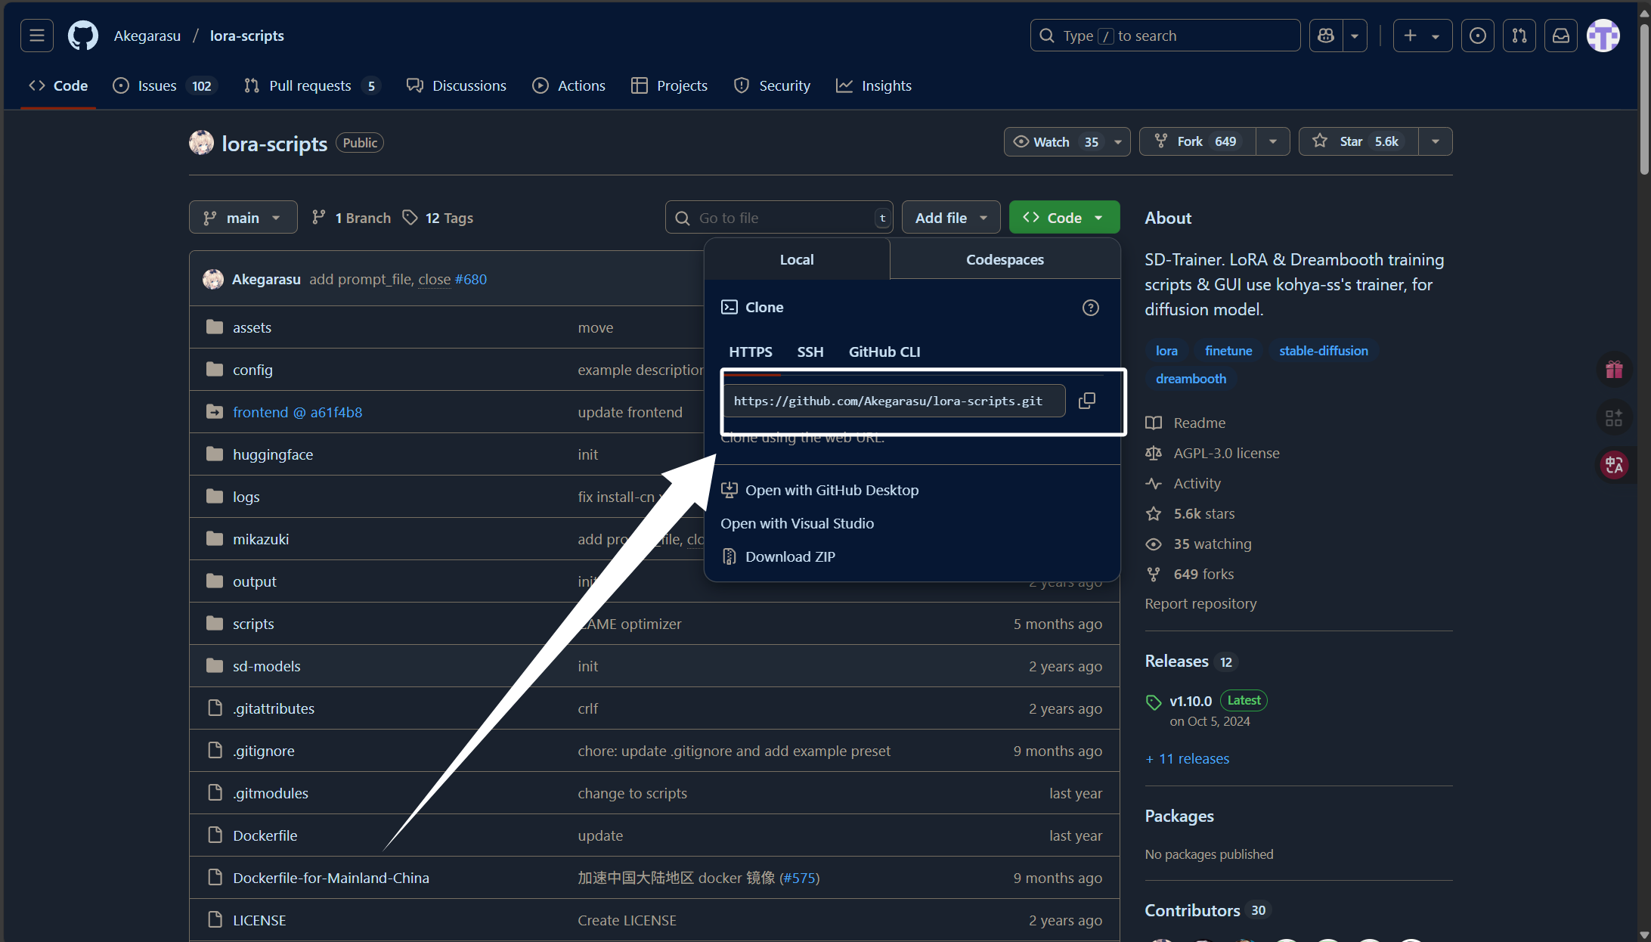Star the lora-scripts repository
Viewport: 1651px width, 942px height.
(1358, 141)
